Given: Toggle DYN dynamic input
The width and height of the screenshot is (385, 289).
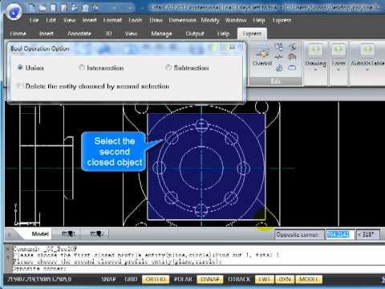Looking at the screenshot, I should [285, 279].
